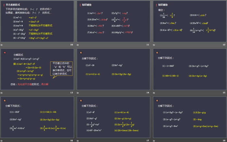Click the slide number label "13"
227x142 pixels.
[72, 93]
